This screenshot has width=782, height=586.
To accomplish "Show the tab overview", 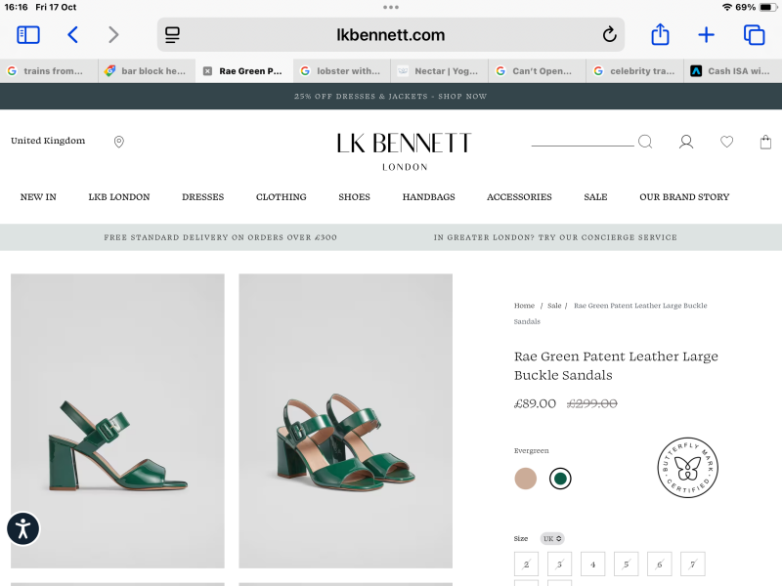I will [x=754, y=35].
